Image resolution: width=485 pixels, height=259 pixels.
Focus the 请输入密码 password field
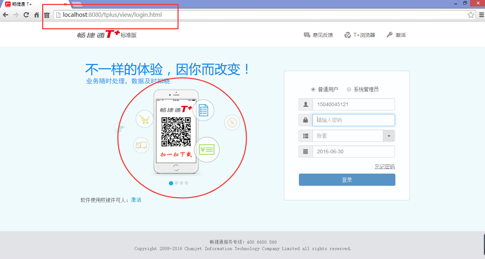pos(354,120)
